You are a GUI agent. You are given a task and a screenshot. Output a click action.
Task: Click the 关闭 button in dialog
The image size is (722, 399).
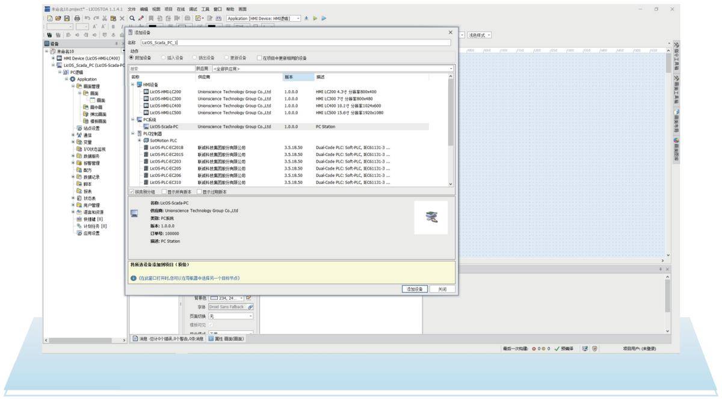tap(442, 289)
